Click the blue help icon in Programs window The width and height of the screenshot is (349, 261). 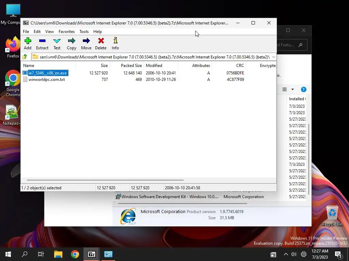click(303, 89)
